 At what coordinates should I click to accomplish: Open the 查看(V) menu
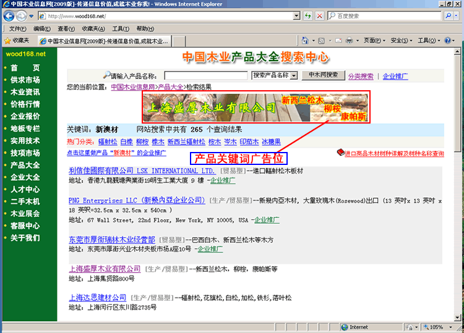(x=66, y=28)
